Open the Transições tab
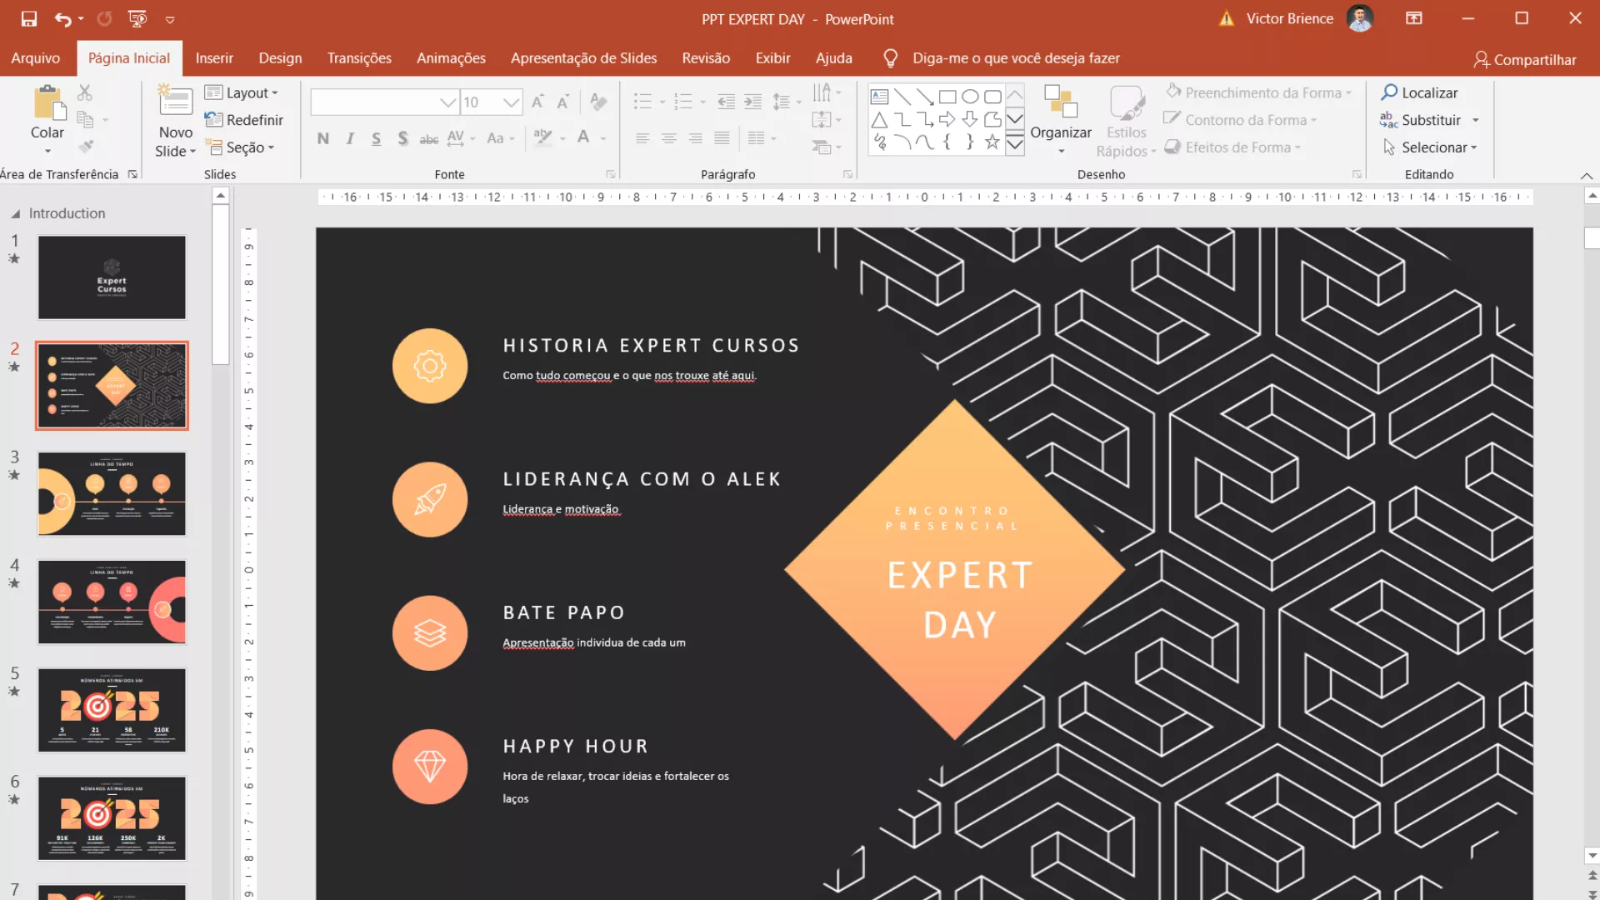The width and height of the screenshot is (1600, 900). [358, 58]
